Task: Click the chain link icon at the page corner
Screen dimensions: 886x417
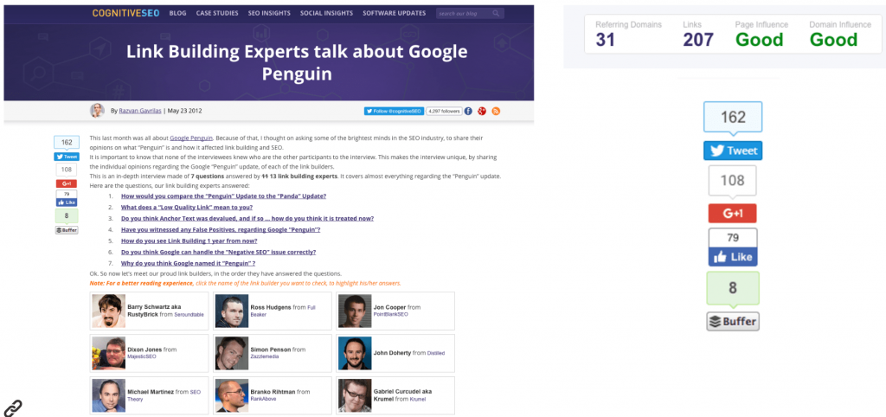Action: tap(12, 407)
